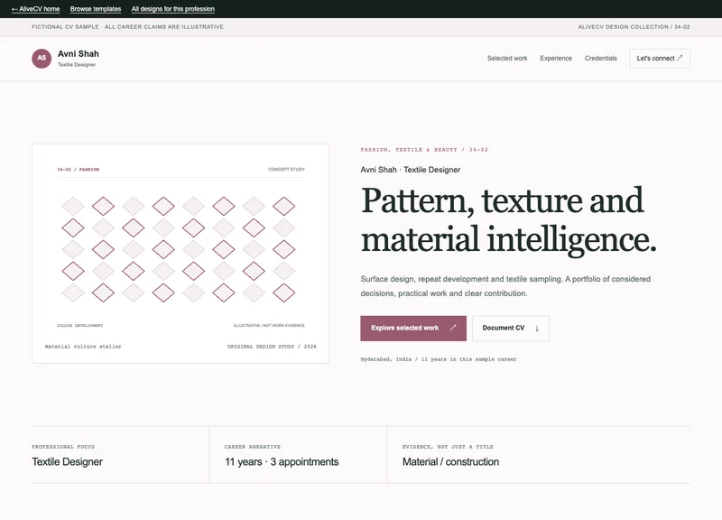Click '34-02 / FASHION' card label
Screen dimensions: 722x520
(78, 170)
